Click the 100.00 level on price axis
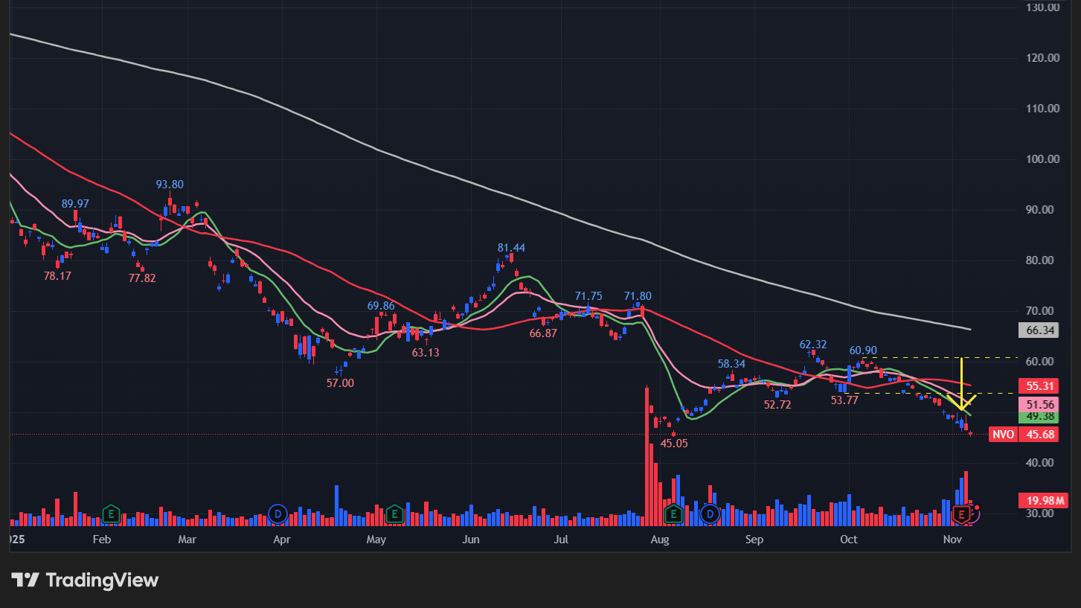This screenshot has height=608, width=1081. click(x=1042, y=159)
